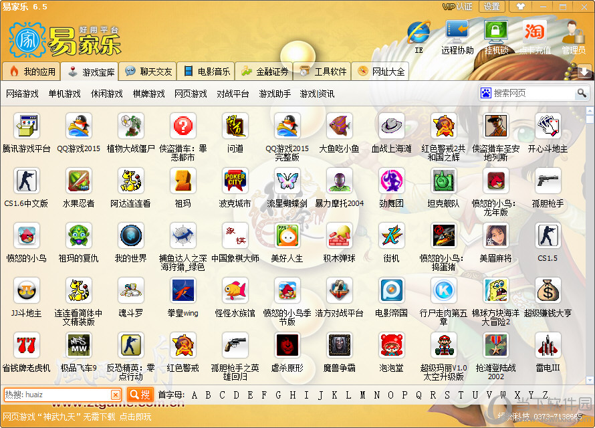Filter games by letter A
This screenshot has height=428, width=595.
195,395
